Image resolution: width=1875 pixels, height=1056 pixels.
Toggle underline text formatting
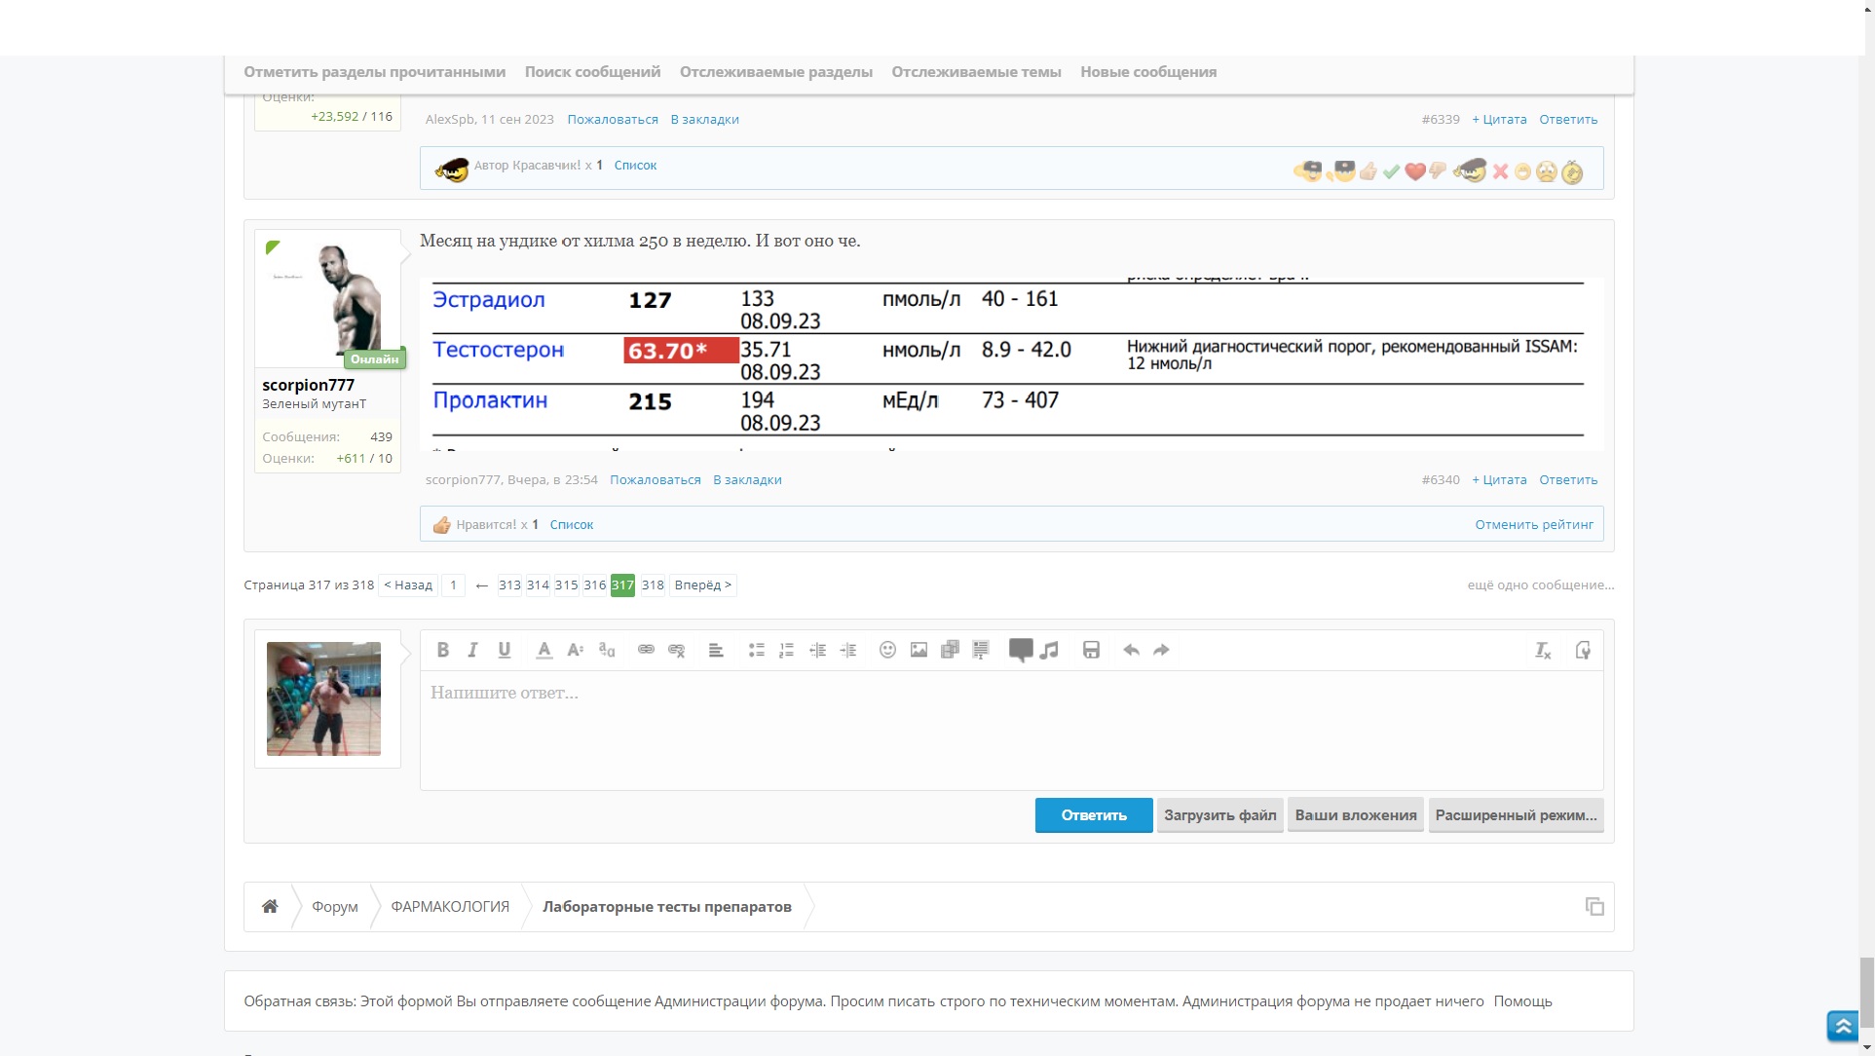pos(505,650)
